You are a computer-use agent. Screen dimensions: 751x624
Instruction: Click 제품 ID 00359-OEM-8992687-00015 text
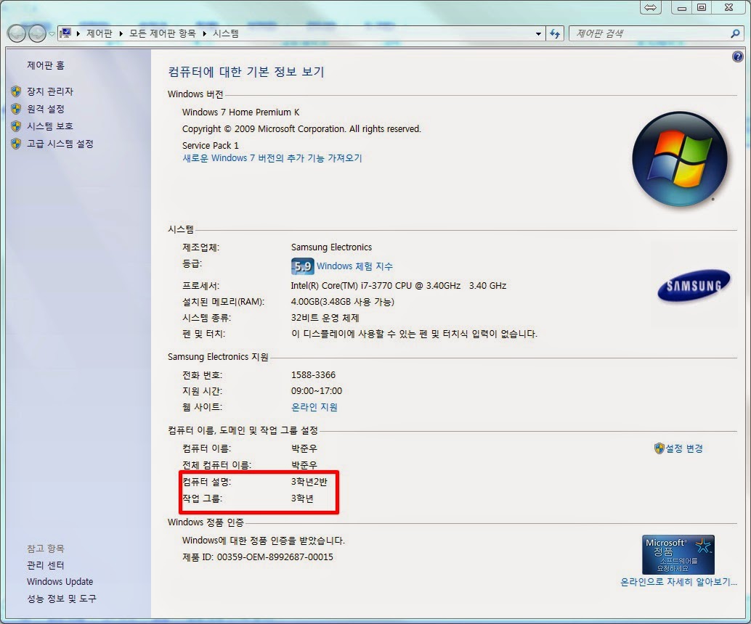(x=258, y=557)
